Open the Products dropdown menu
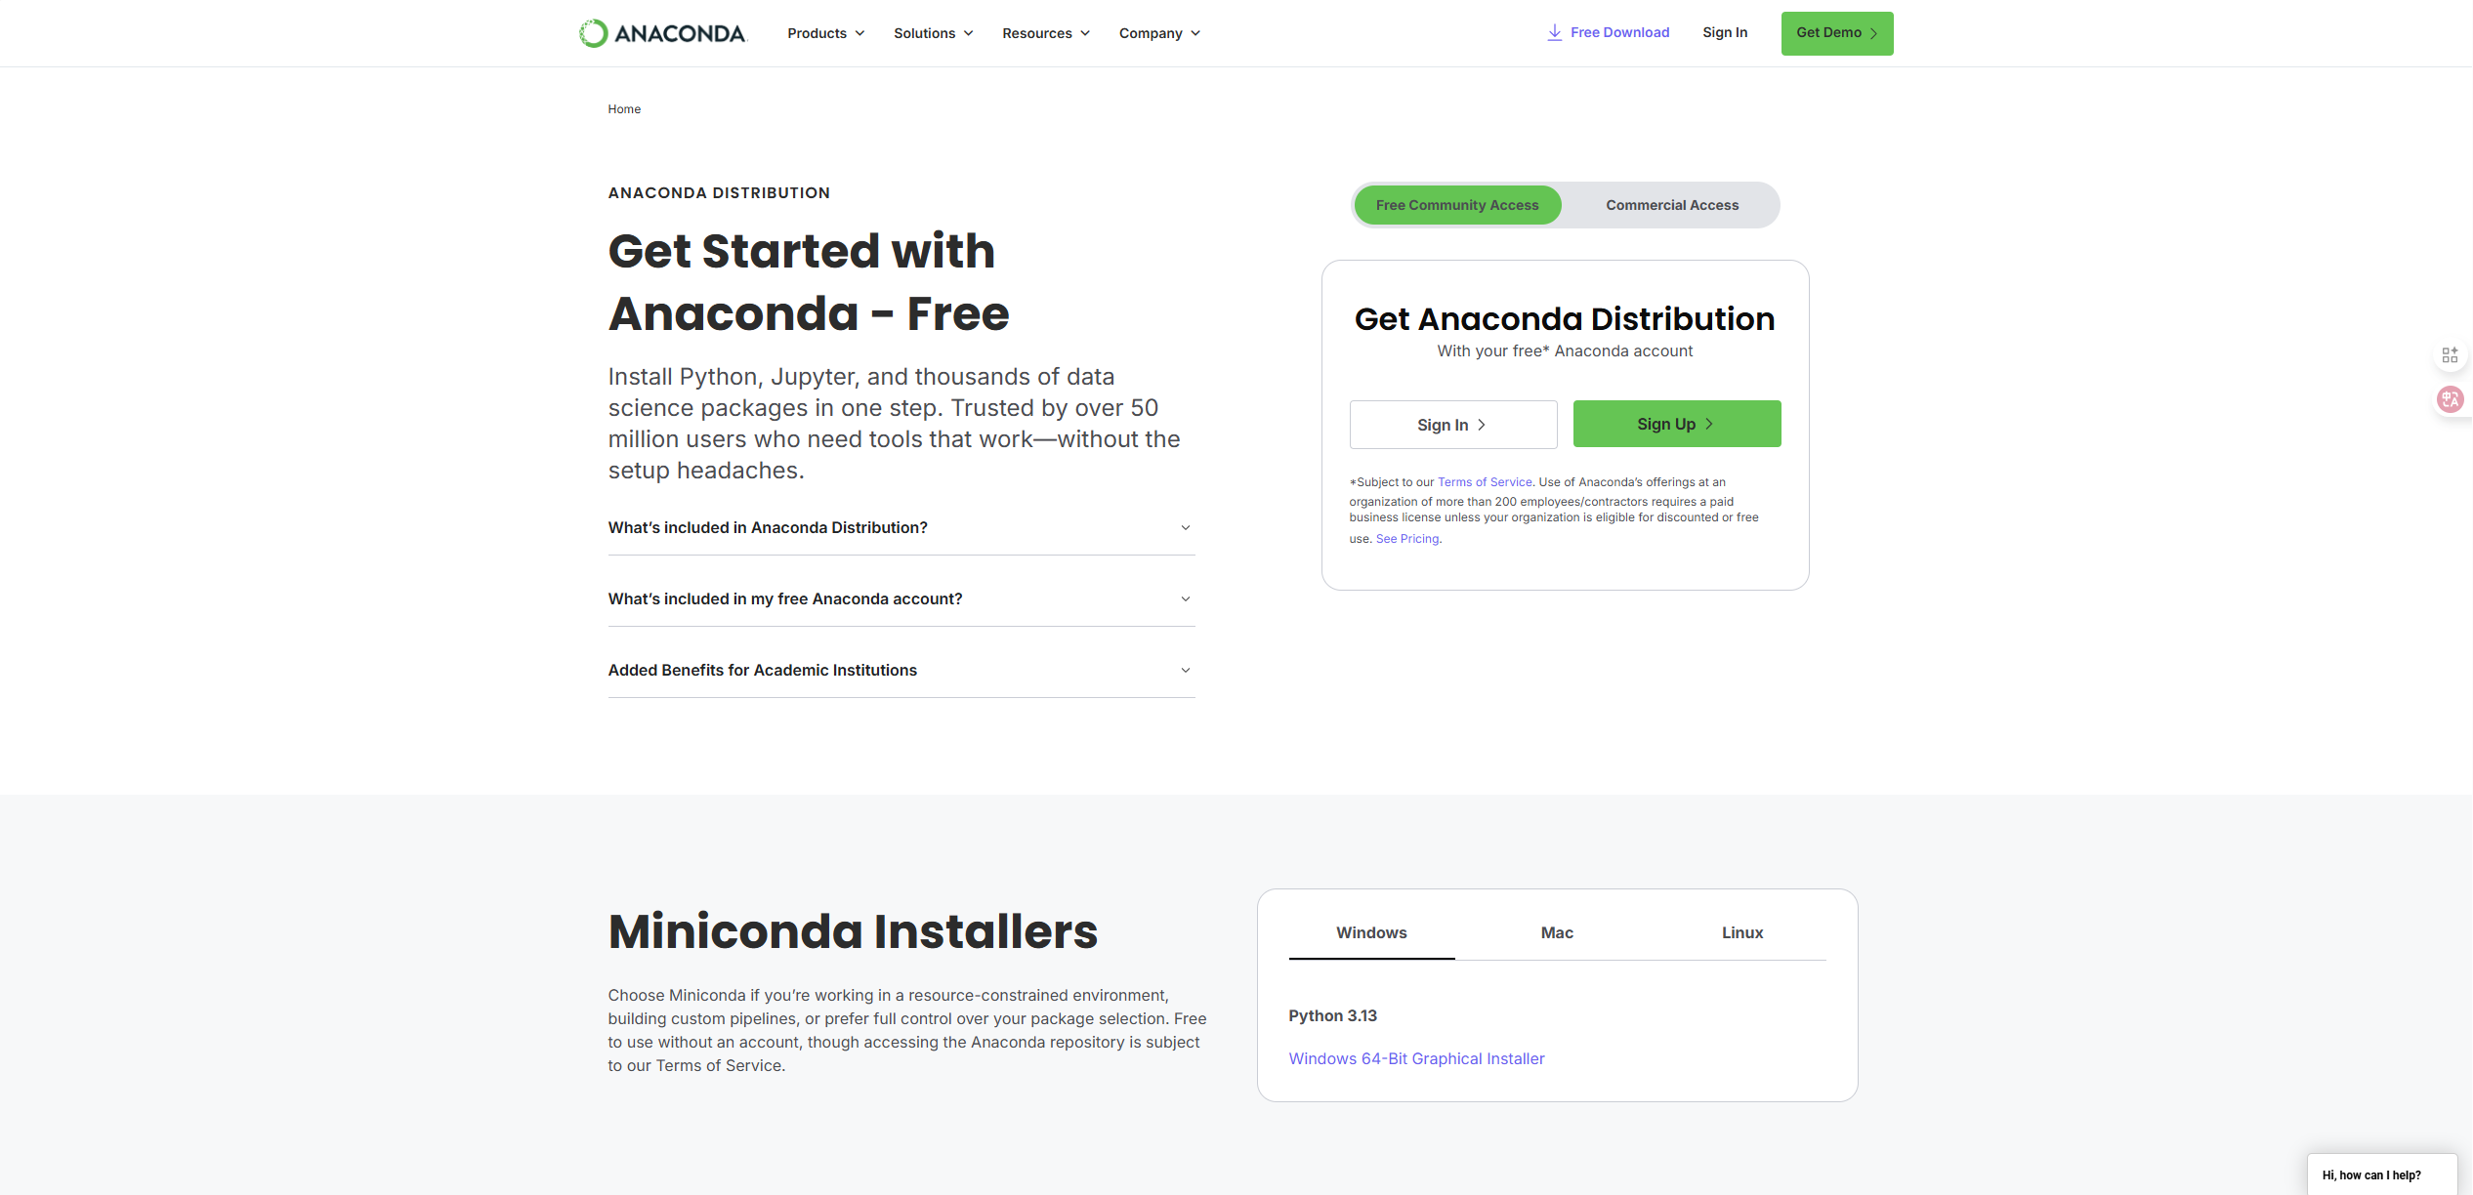The width and height of the screenshot is (2473, 1195). tap(825, 33)
